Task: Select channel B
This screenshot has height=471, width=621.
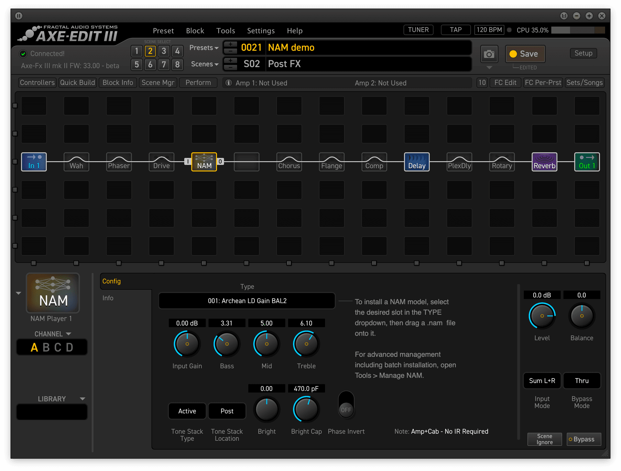Action: (46, 348)
